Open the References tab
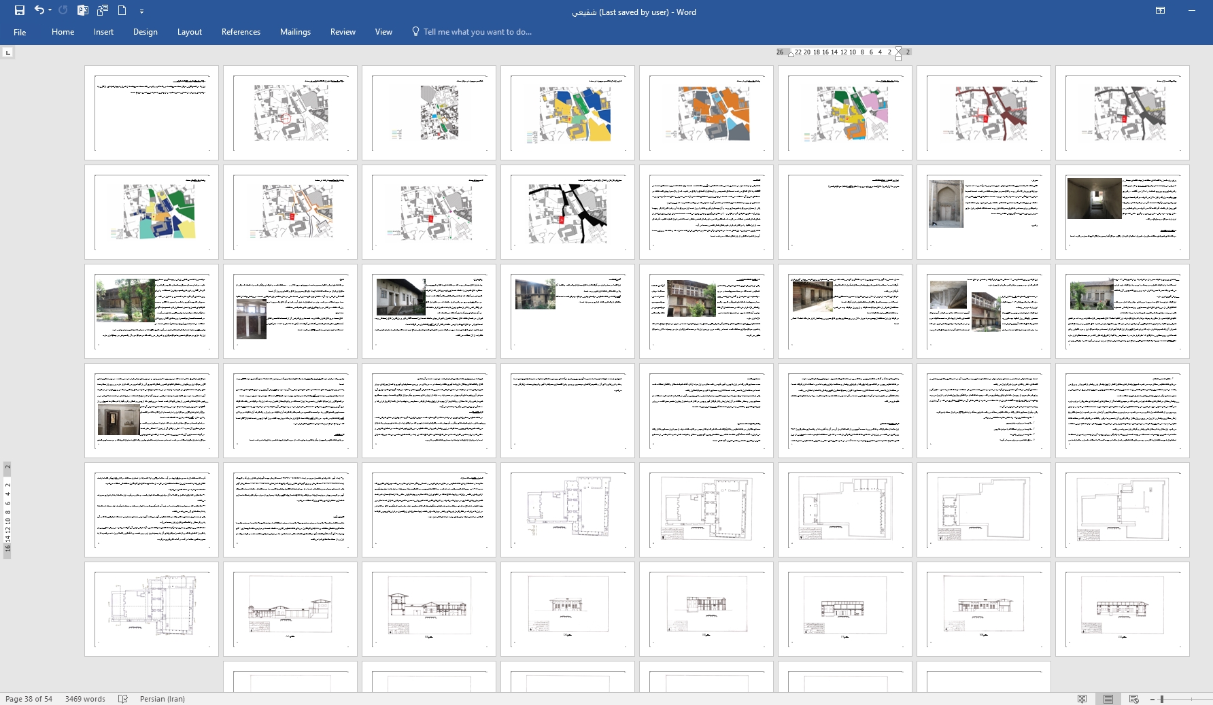 pos(241,32)
